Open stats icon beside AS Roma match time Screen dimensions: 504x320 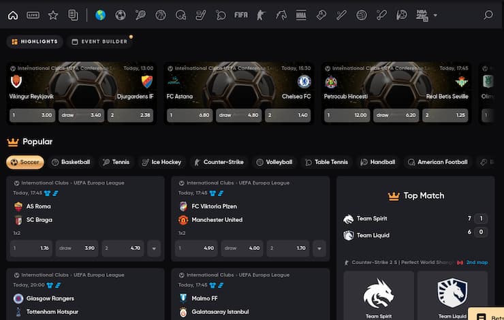click(x=55, y=193)
